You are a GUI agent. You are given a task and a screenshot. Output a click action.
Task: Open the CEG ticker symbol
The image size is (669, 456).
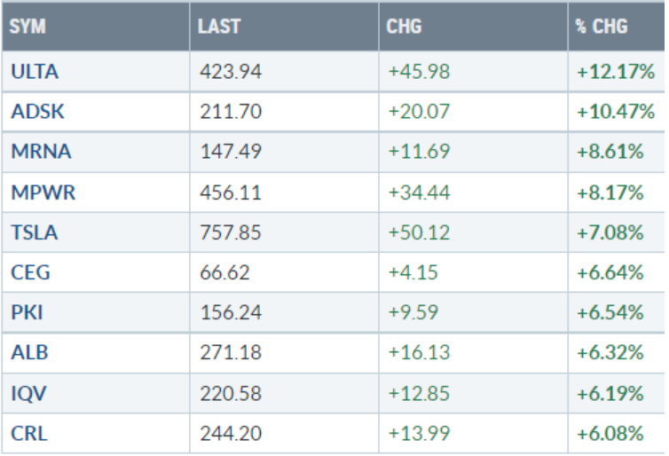31,272
